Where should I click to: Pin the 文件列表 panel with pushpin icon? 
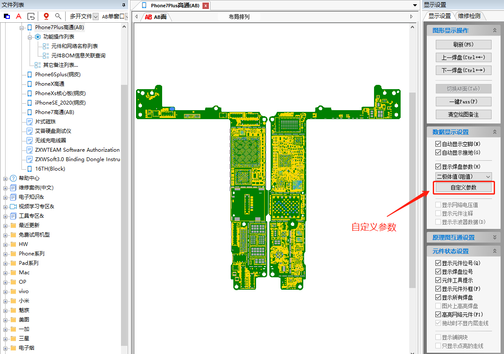[x=124, y=5]
